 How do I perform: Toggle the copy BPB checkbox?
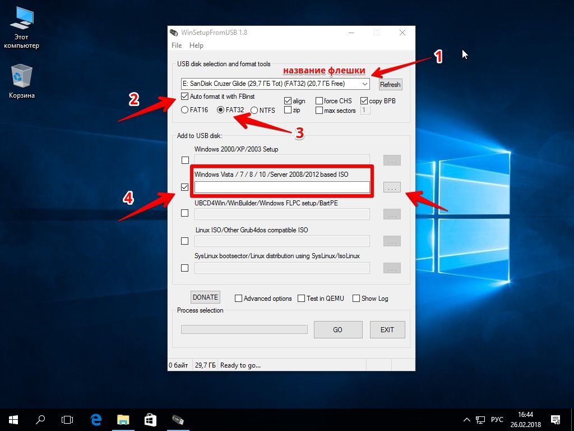[x=364, y=101]
